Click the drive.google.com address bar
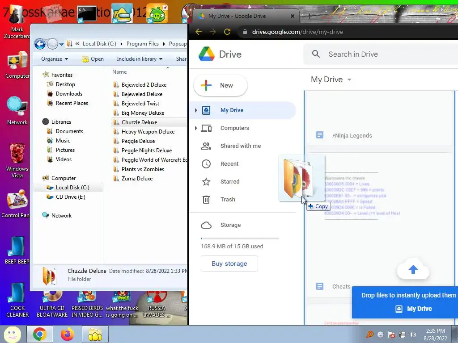 [348, 32]
